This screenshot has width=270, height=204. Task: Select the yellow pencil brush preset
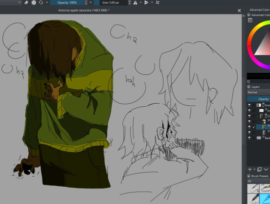click(265, 189)
